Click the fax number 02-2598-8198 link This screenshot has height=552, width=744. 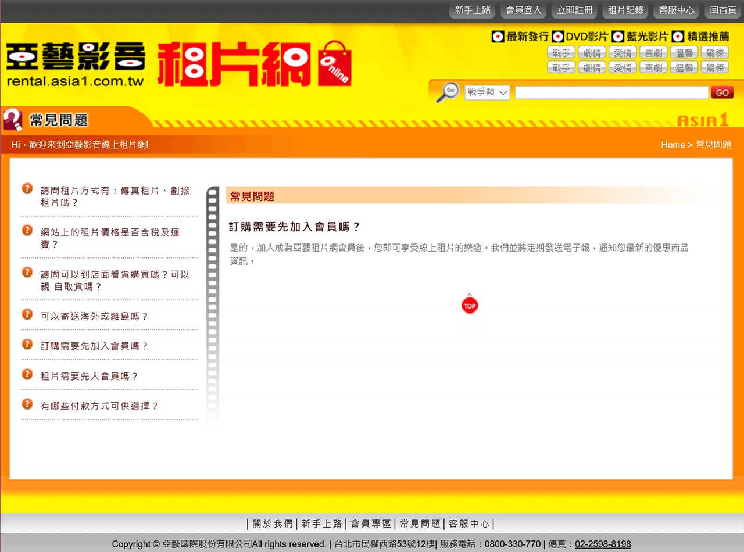pyautogui.click(x=603, y=544)
